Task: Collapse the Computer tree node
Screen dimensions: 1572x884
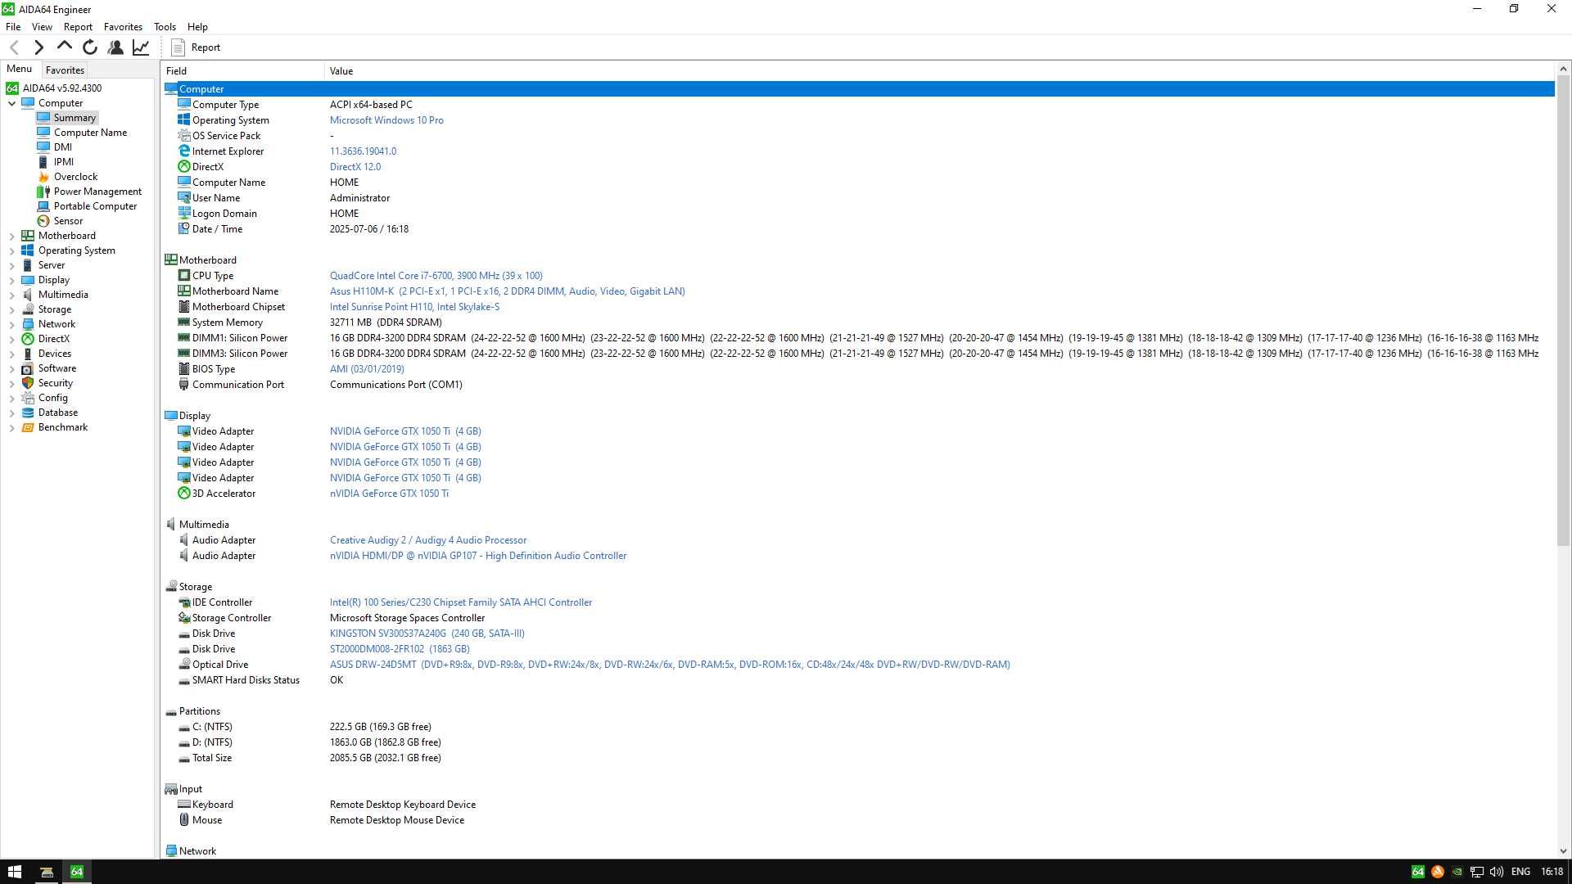Action: pos(11,103)
